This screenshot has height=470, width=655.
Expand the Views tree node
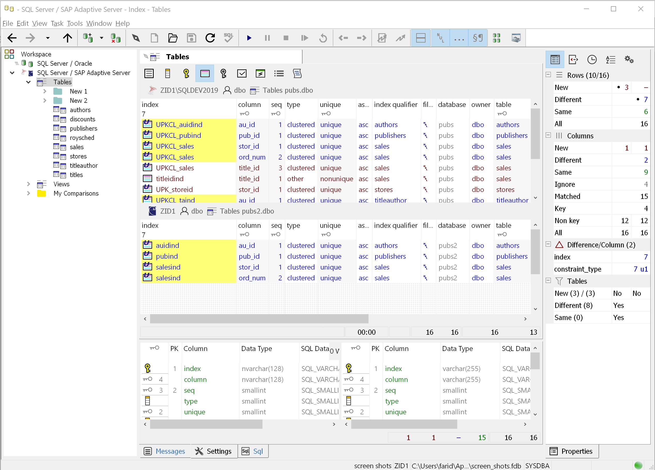(28, 184)
